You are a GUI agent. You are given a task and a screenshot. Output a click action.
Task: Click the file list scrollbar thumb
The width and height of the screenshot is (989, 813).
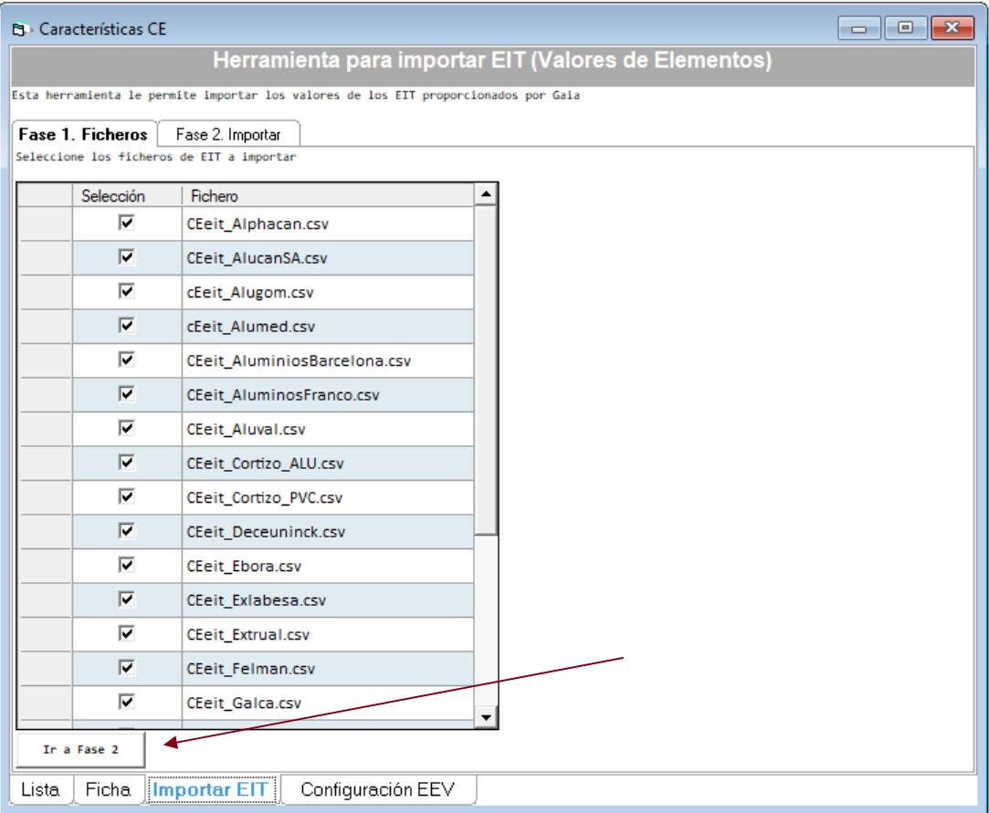coord(486,370)
